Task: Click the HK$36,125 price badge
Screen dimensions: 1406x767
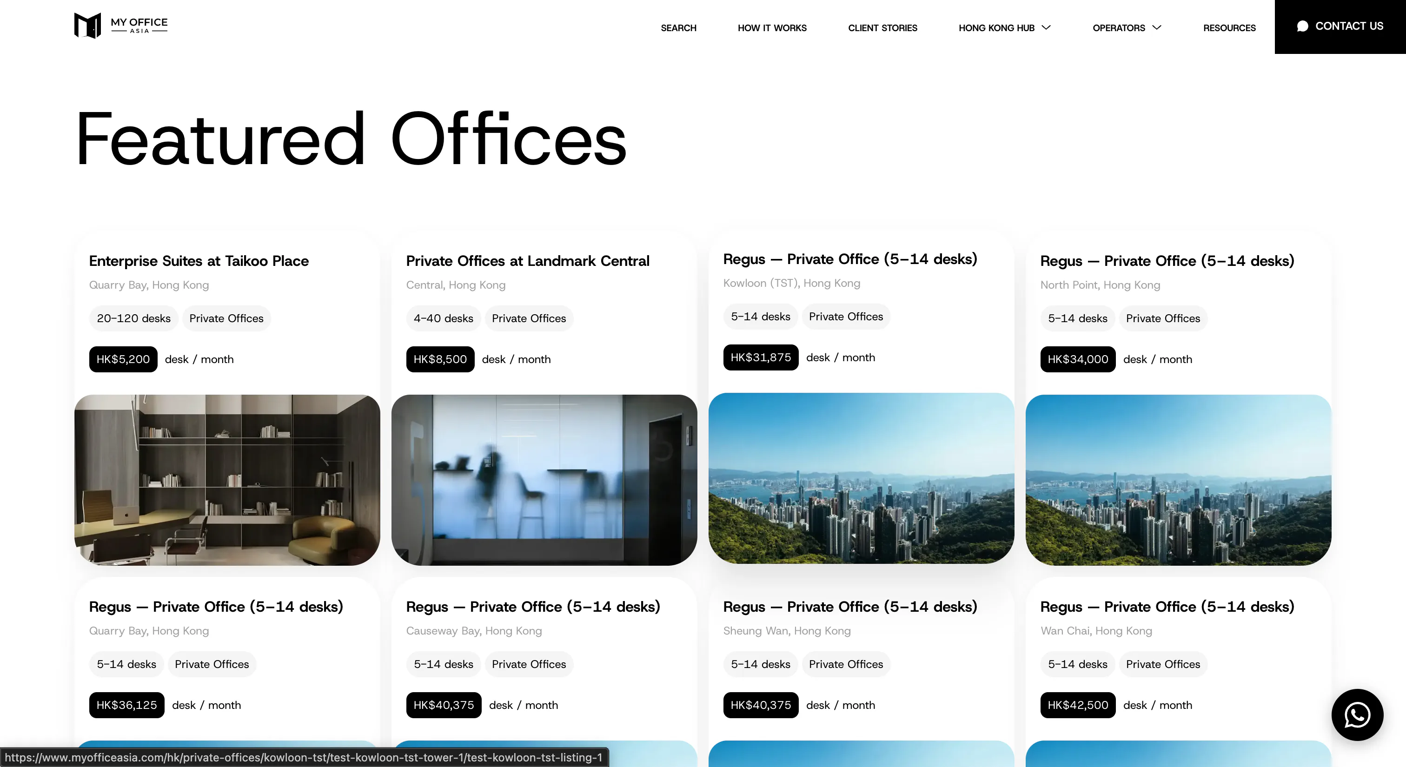Action: [126, 705]
